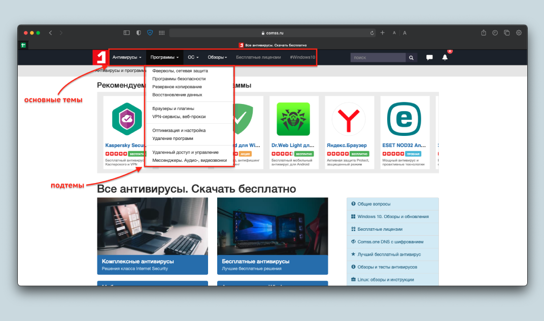This screenshot has width=544, height=321.
Task: Click the show tabs overview icon
Action: [507, 33]
